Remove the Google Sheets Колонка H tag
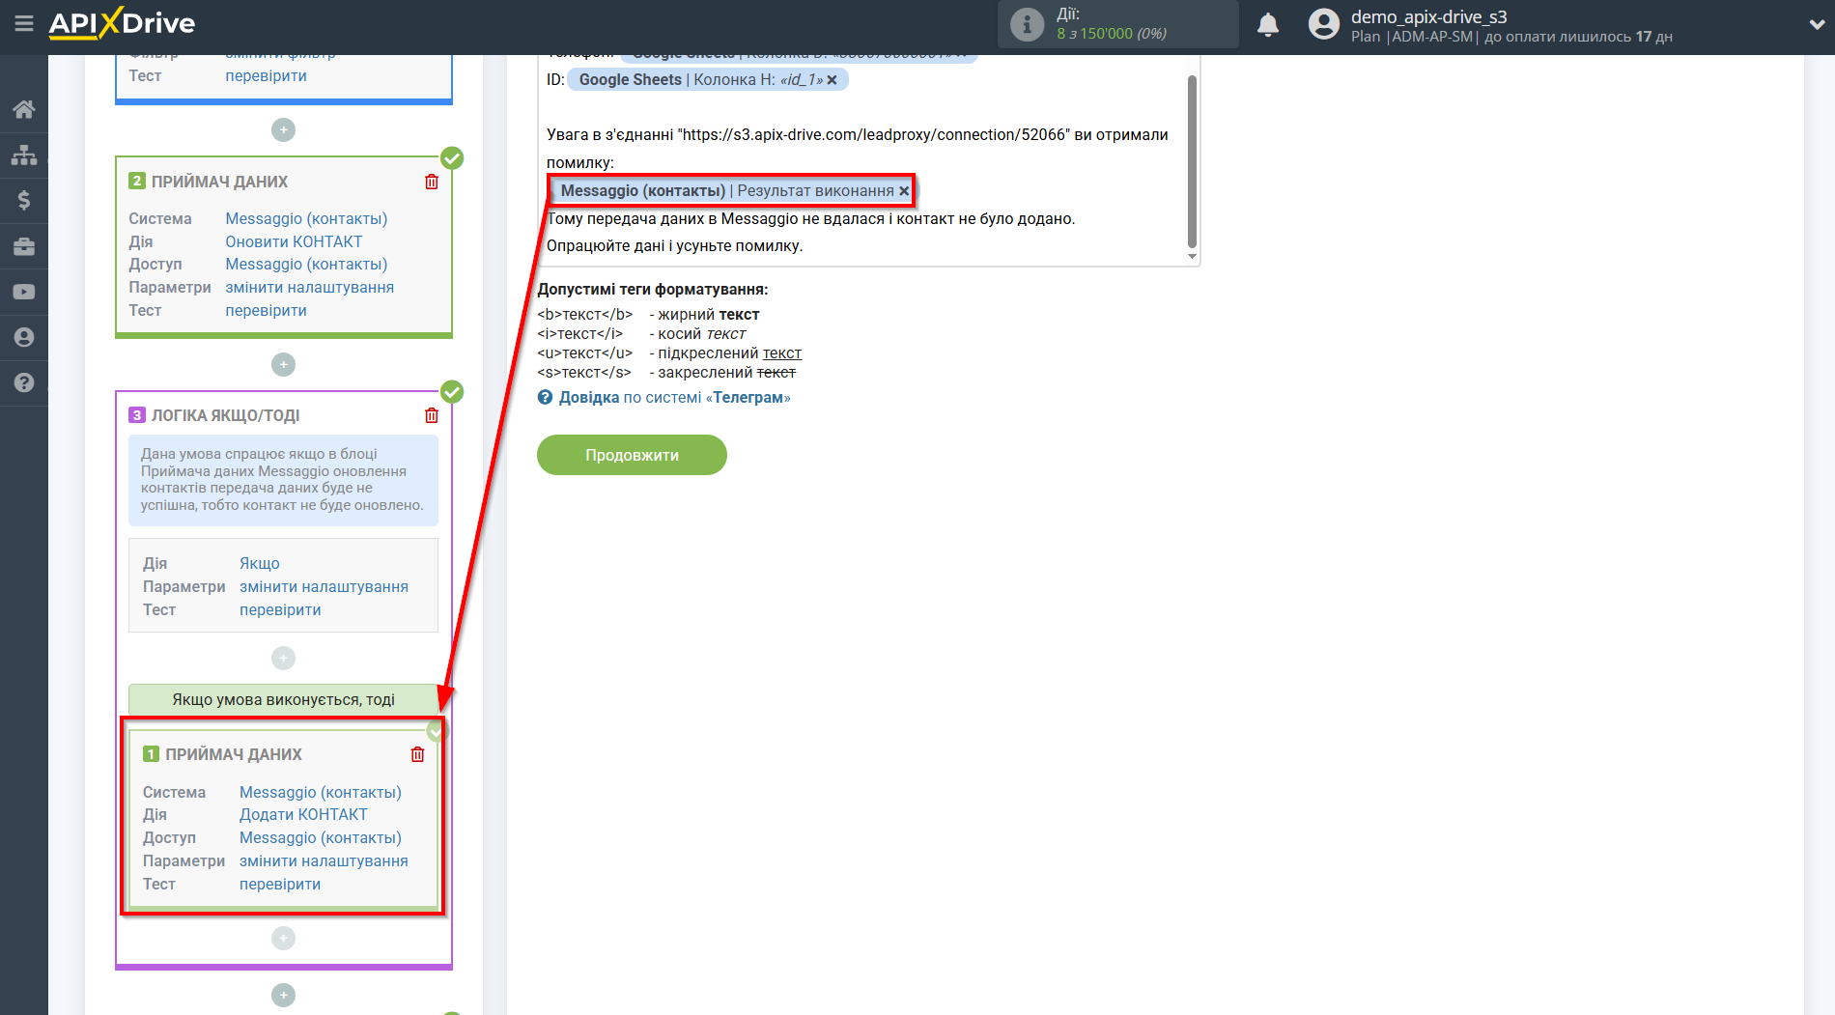 point(832,80)
